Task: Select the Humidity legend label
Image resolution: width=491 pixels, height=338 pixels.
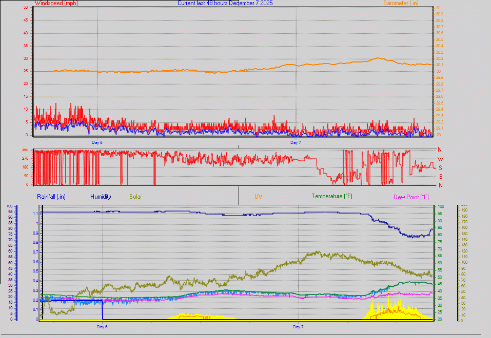Action: coord(101,196)
